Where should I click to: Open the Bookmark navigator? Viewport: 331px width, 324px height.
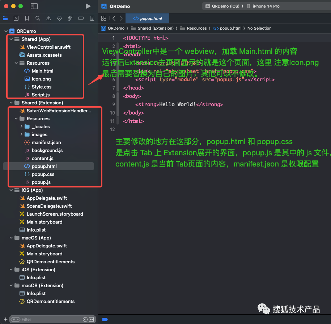[x=27, y=18]
